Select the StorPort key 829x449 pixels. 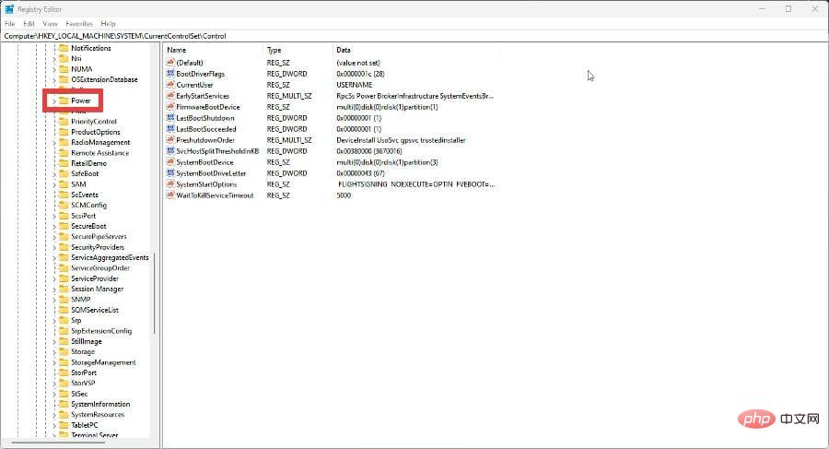click(x=84, y=372)
